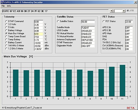Click 144 MHz S-Meter value -93.50
Viewport: 138px width, 110px height.
pyautogui.click(x=39, y=46)
